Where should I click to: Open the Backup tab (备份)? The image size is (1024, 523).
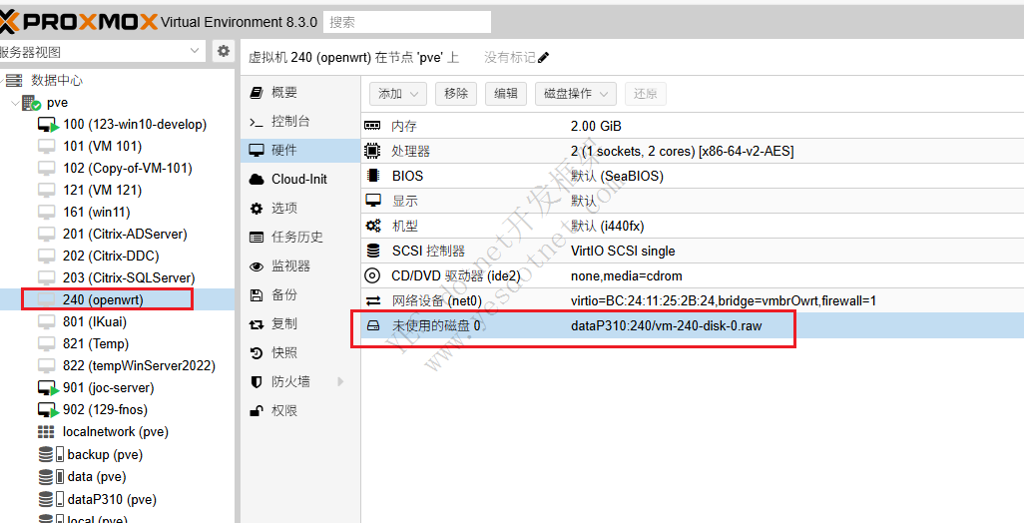pyautogui.click(x=300, y=294)
